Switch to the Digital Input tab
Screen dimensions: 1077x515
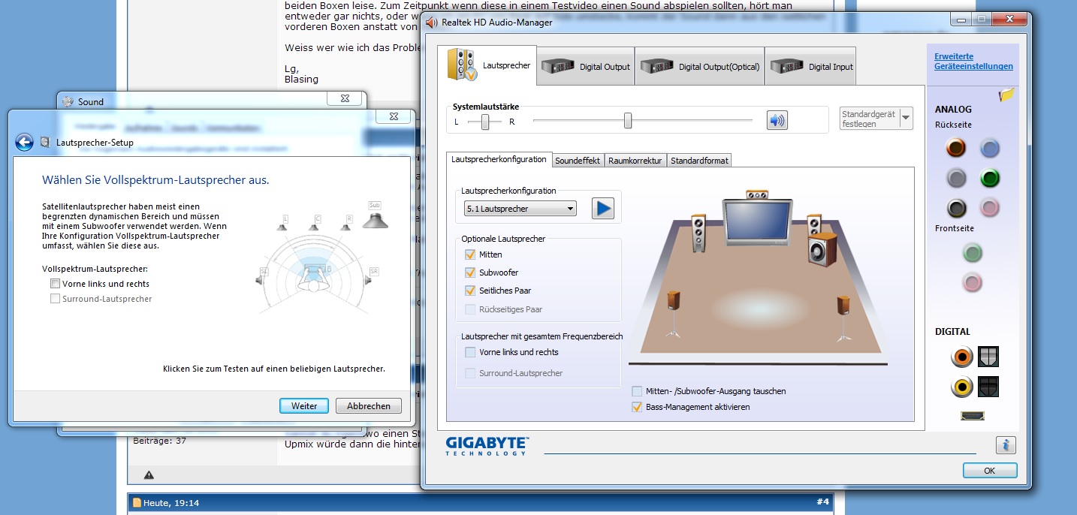[810, 66]
